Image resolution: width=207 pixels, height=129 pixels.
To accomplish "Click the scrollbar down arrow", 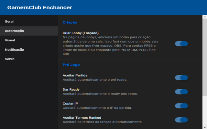I will (205, 127).
